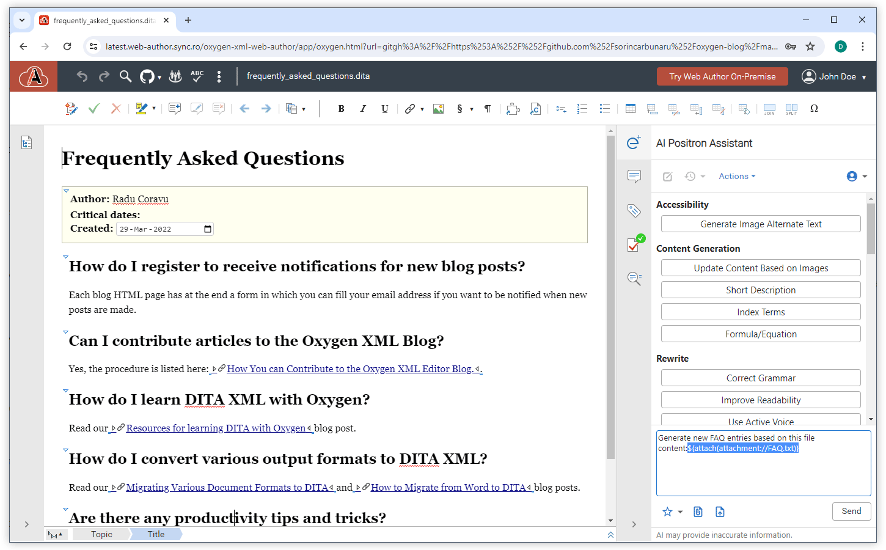The image size is (886, 550).
Task: Click the Formula/Equation button
Action: [761, 334]
